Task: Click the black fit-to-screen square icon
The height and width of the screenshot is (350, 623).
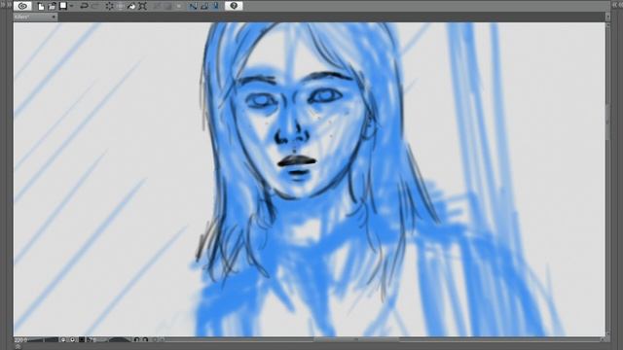Action: [x=82, y=340]
